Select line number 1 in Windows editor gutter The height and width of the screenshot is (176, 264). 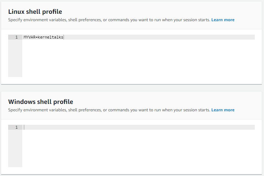[x=17, y=127]
